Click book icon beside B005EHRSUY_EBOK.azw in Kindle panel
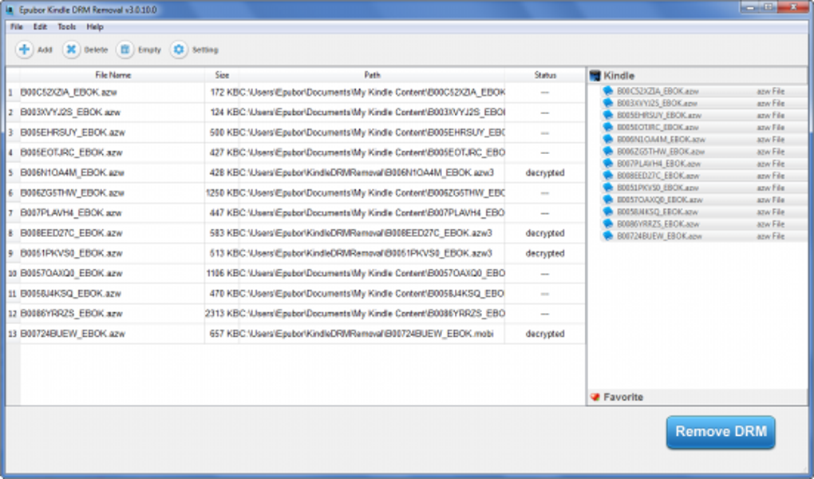Image resolution: width=814 pixels, height=479 pixels. coord(607,115)
